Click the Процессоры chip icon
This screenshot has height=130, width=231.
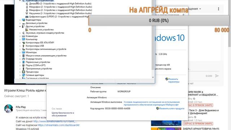coord(23,72)
